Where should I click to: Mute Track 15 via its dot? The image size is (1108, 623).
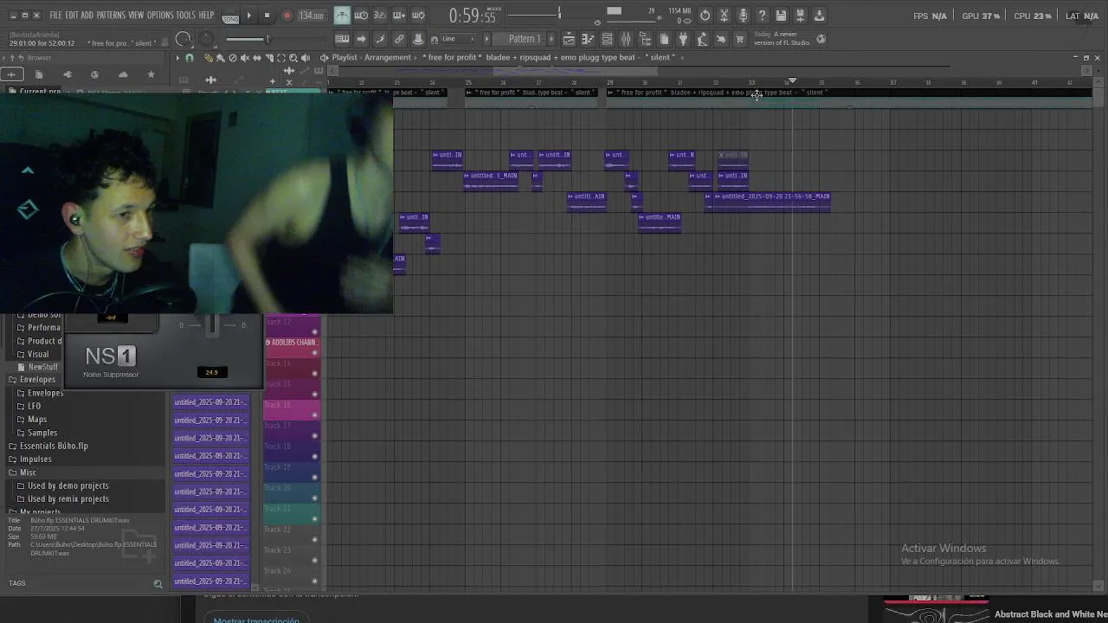pos(314,394)
